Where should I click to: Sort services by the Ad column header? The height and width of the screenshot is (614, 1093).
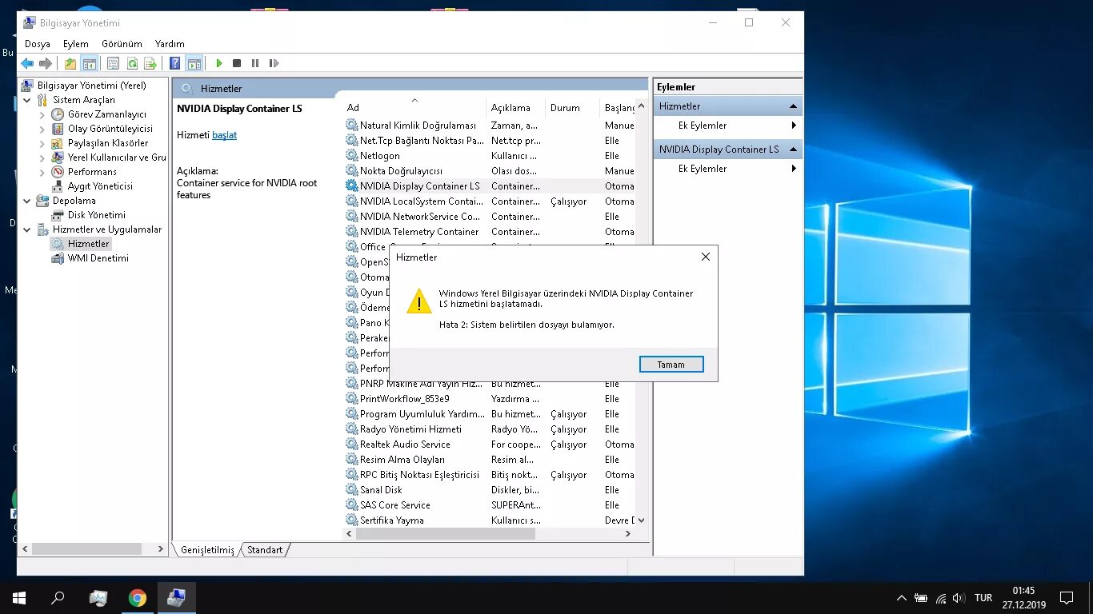click(x=414, y=107)
